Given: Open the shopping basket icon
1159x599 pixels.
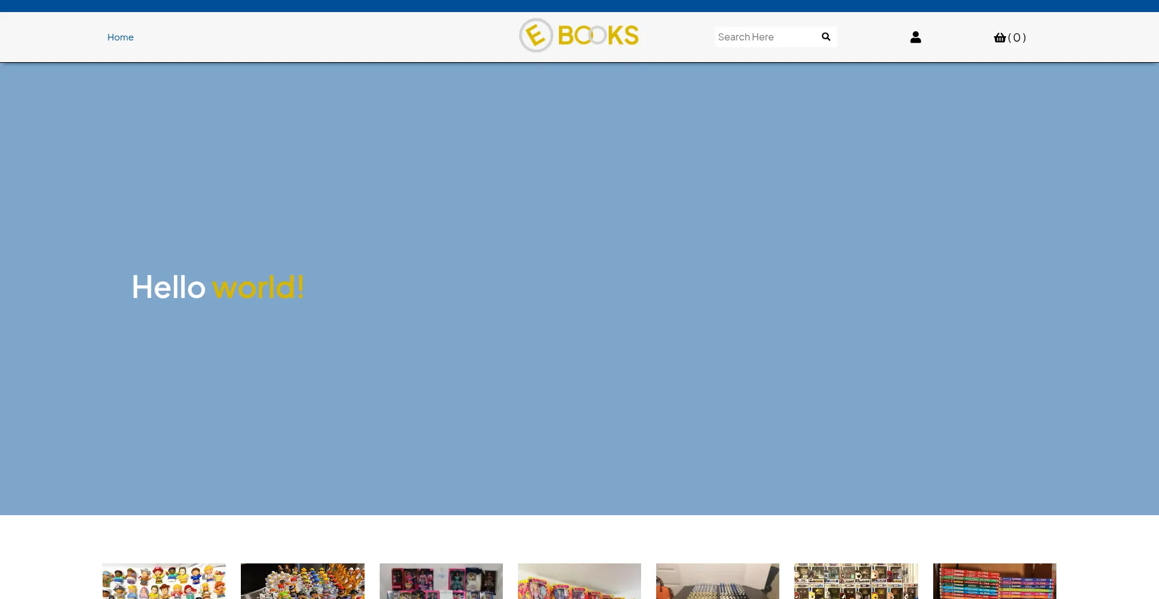Looking at the screenshot, I should click(x=1000, y=37).
